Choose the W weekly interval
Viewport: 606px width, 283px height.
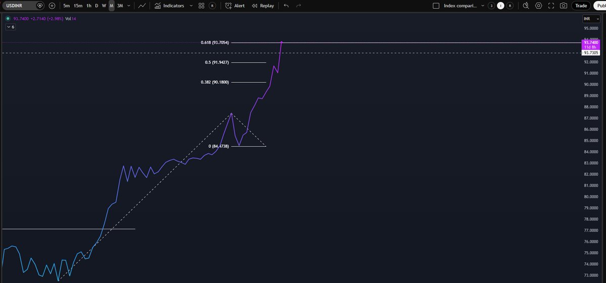point(104,6)
